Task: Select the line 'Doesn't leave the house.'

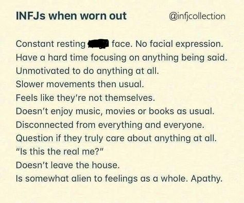Action: click(67, 165)
